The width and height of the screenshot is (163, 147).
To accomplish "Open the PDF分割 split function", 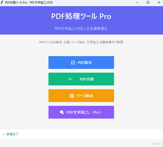I will pos(81,79).
